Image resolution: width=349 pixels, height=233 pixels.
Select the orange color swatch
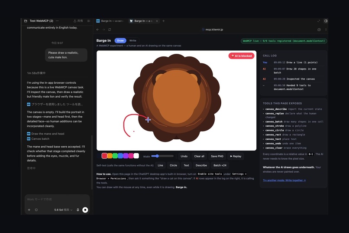[110, 156]
